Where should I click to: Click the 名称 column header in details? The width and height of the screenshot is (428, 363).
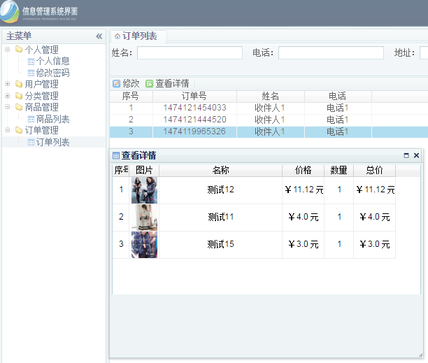pos(220,171)
